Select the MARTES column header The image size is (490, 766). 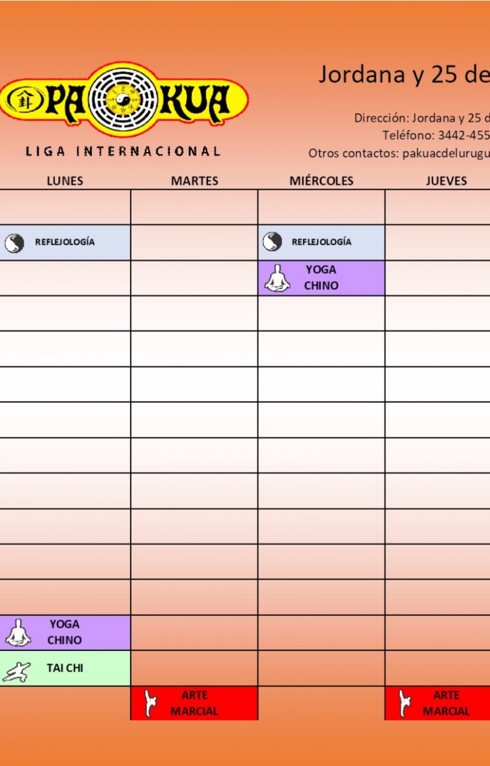point(195,181)
